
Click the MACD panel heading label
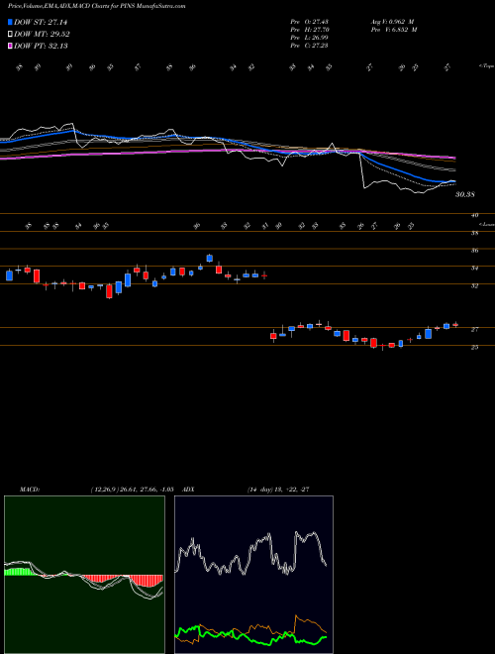tap(30, 490)
